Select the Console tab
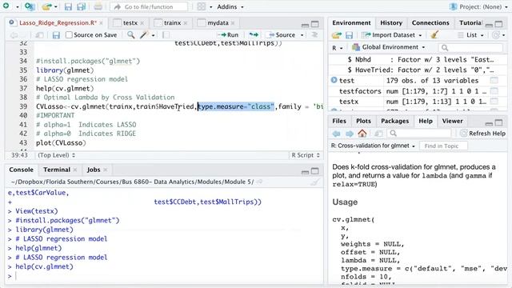 coord(22,170)
